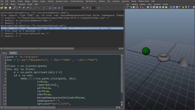Image resolution: width=195 pixels, height=110 pixels.
Task: Click the viewport Select Camera icon
Action: 128,7
